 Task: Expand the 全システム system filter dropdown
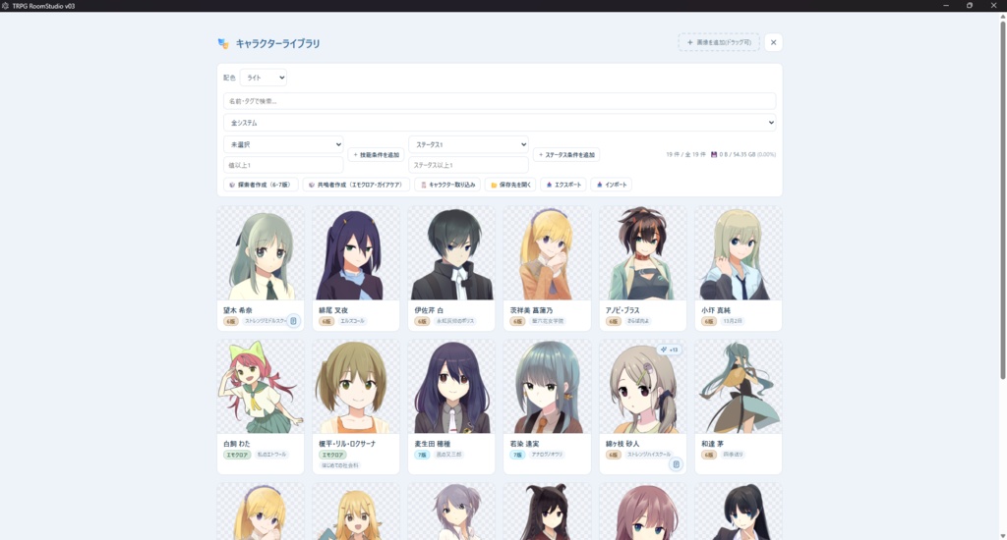pos(499,123)
